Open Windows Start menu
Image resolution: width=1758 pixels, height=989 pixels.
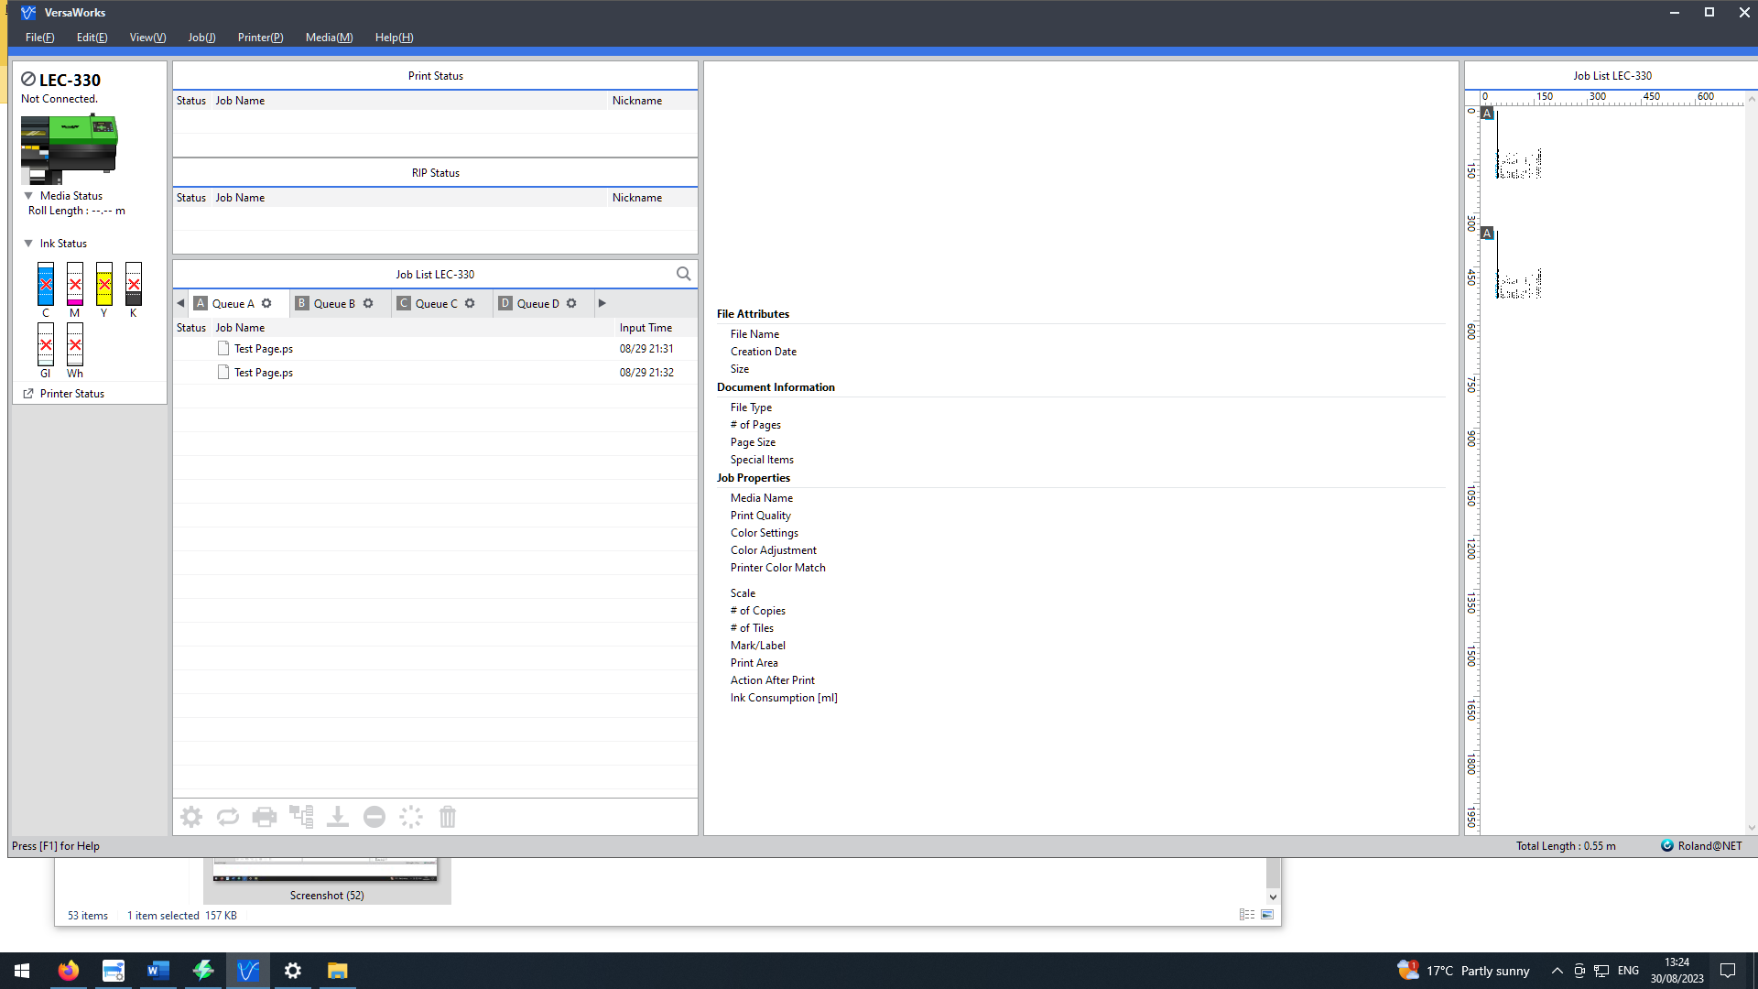[x=22, y=971]
